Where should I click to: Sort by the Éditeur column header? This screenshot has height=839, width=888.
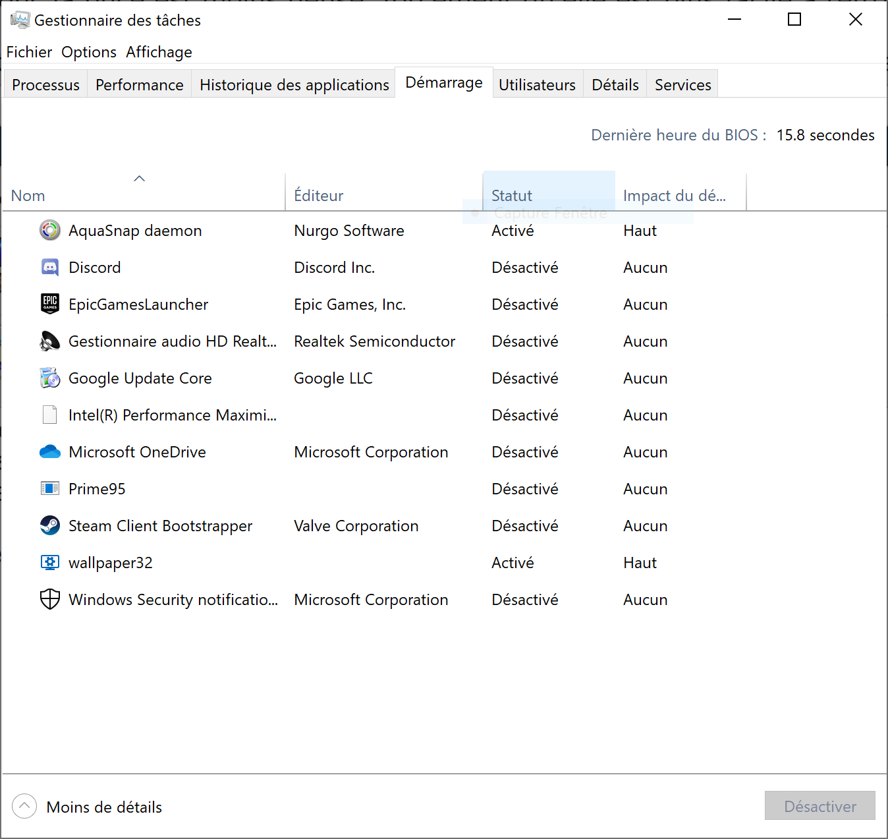[384, 192]
